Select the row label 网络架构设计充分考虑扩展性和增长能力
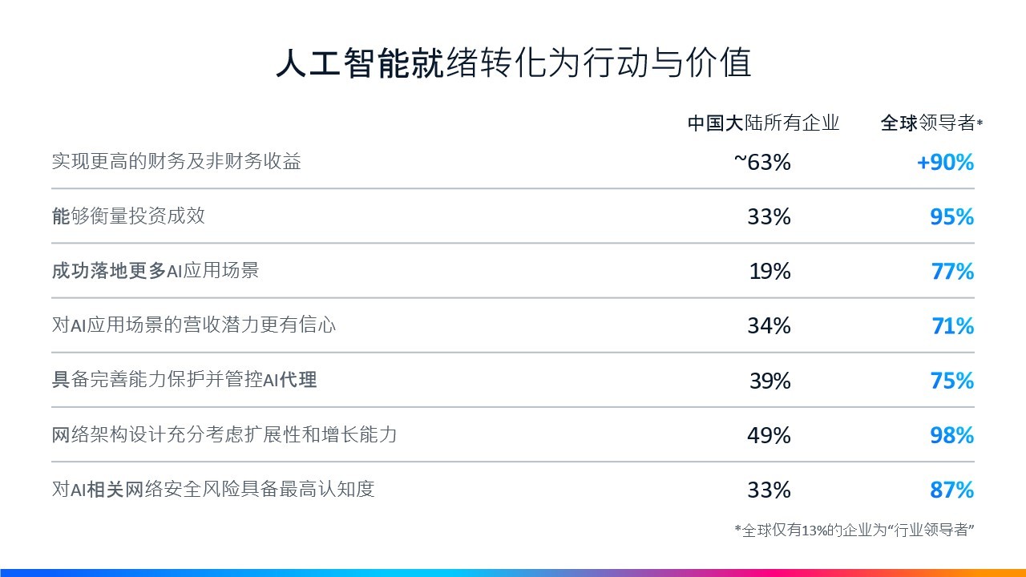This screenshot has height=577, width=1026. click(224, 434)
